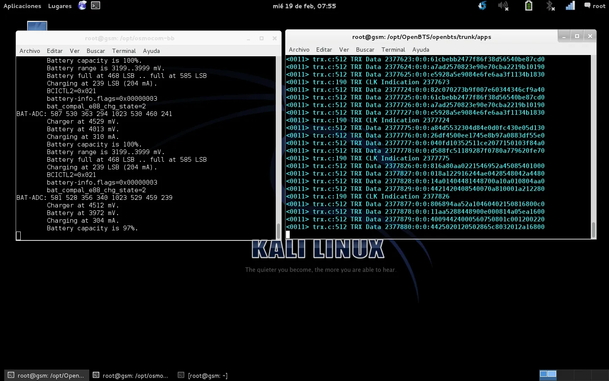Open the root user menu
Image resolution: width=609 pixels, height=381 pixels.
point(595,6)
